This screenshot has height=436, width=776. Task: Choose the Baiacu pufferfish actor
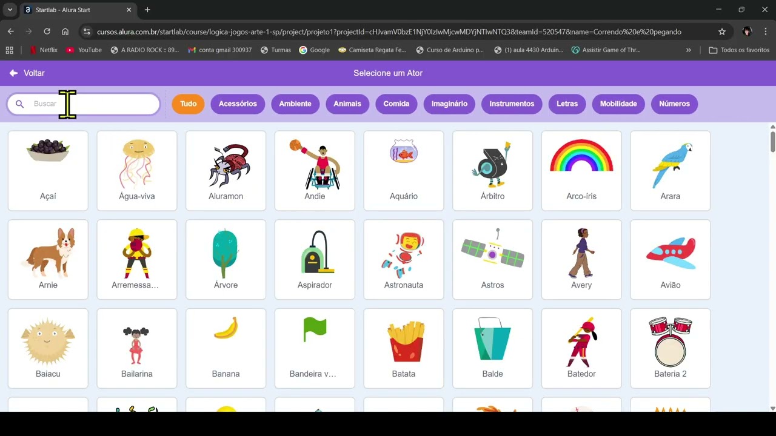[x=48, y=349]
